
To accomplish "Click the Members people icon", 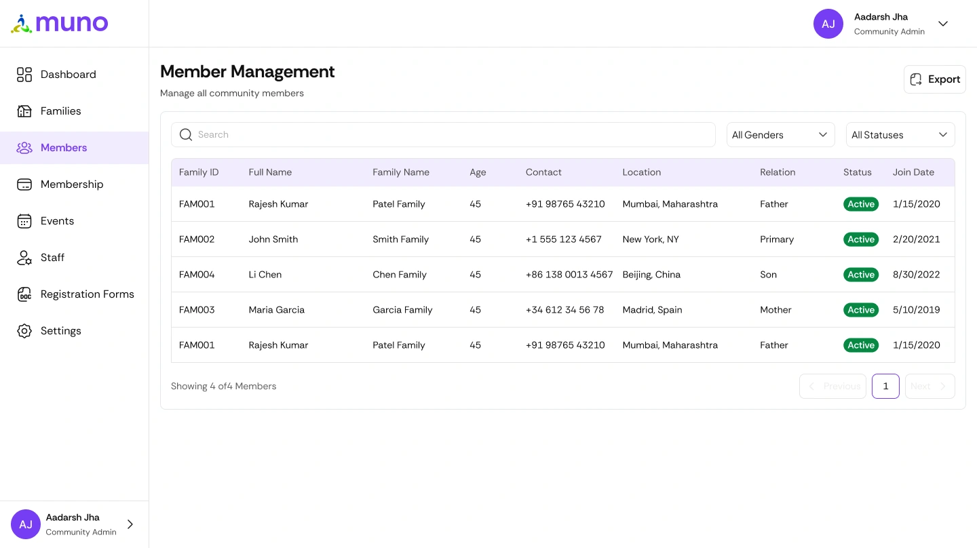I will coord(24,148).
